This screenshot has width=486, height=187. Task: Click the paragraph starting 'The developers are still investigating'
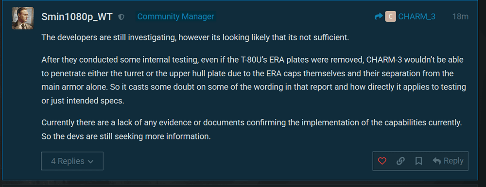(195, 38)
